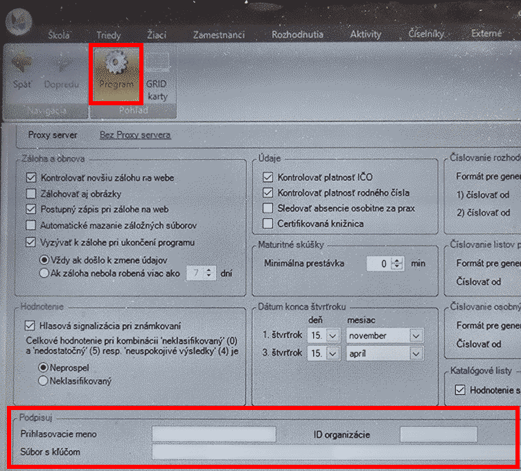Click the Dopredu forward arrow
521x471 pixels.
(61, 69)
